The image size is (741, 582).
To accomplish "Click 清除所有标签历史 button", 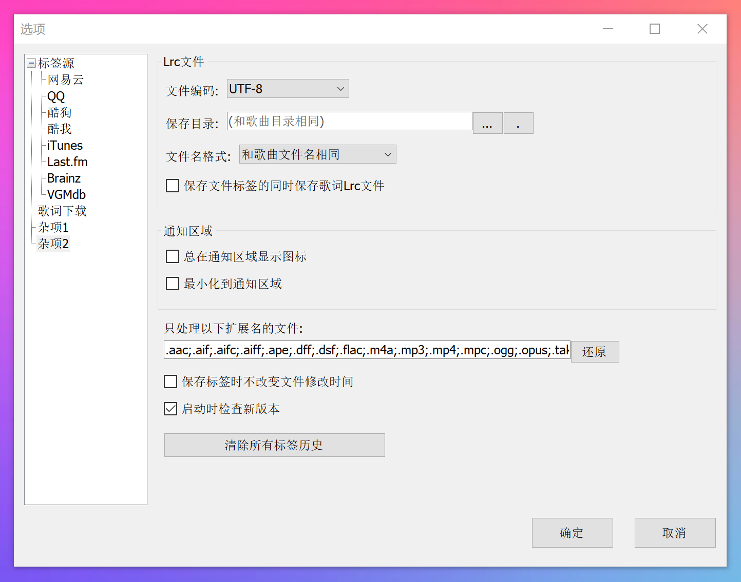I will click(274, 445).
